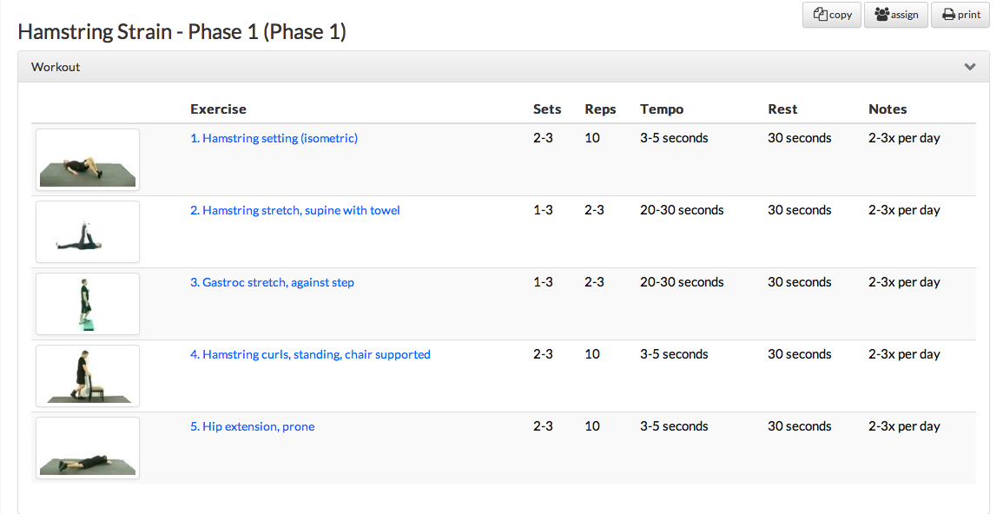Select the Sets column header
Screen dimensions: 1003x514
coord(547,109)
